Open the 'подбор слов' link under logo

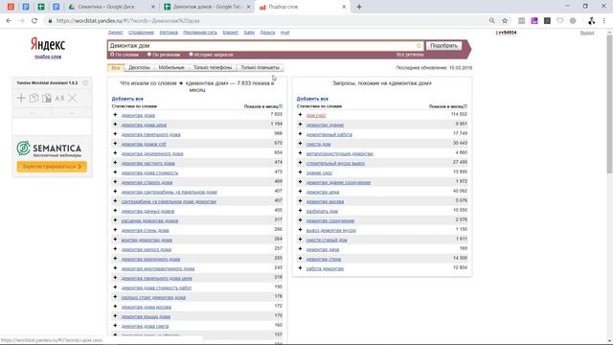pos(48,57)
